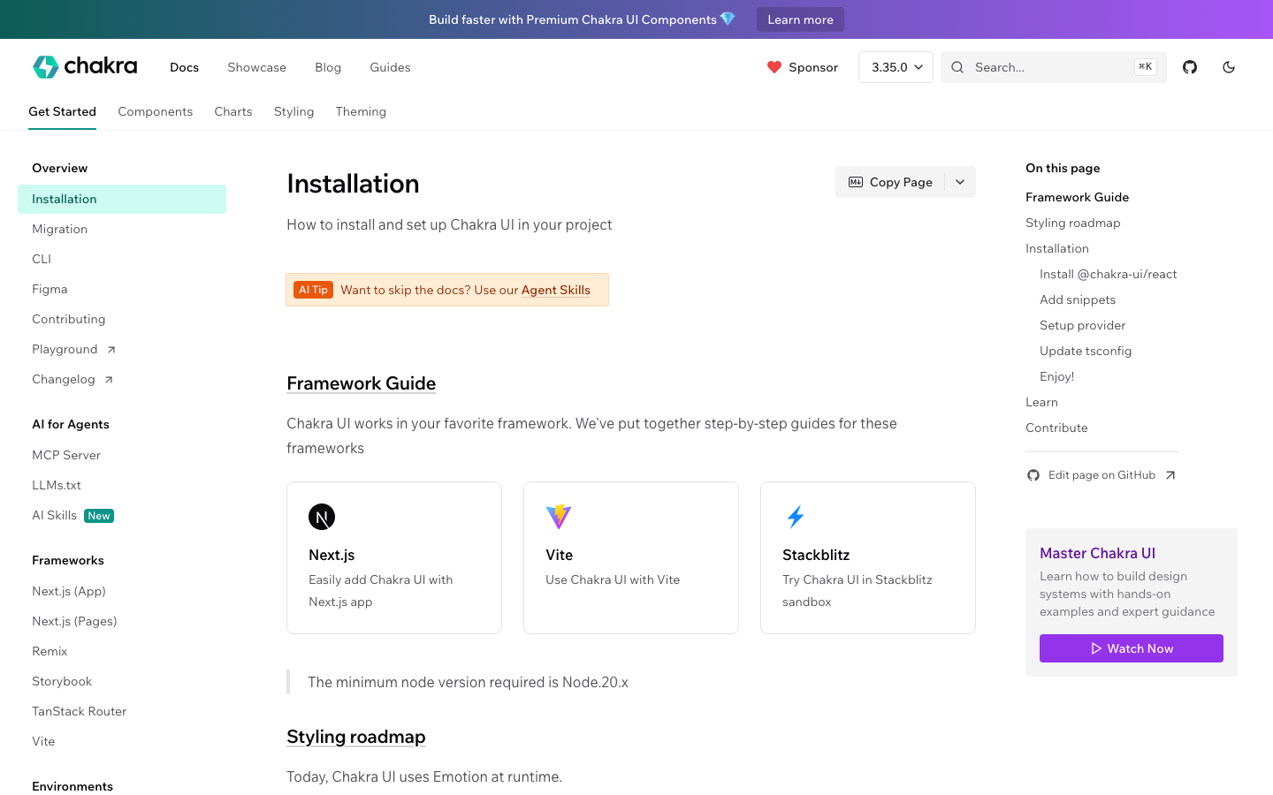The width and height of the screenshot is (1273, 795).
Task: Click the Chakra logo
Action: pos(85,66)
